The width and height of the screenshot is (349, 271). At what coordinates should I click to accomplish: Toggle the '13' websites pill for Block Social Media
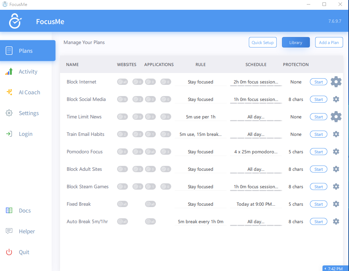coord(122,100)
